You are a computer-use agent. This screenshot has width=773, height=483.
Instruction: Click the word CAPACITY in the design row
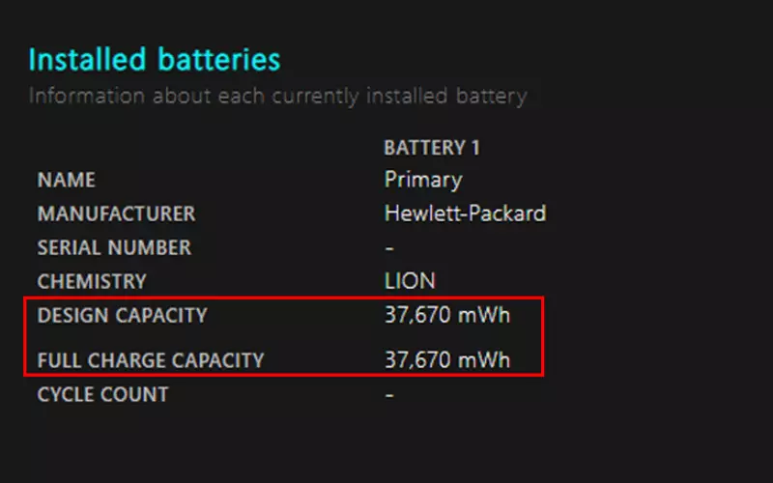click(161, 316)
